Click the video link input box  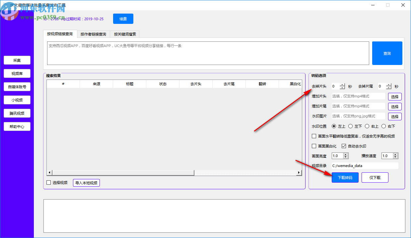point(208,53)
